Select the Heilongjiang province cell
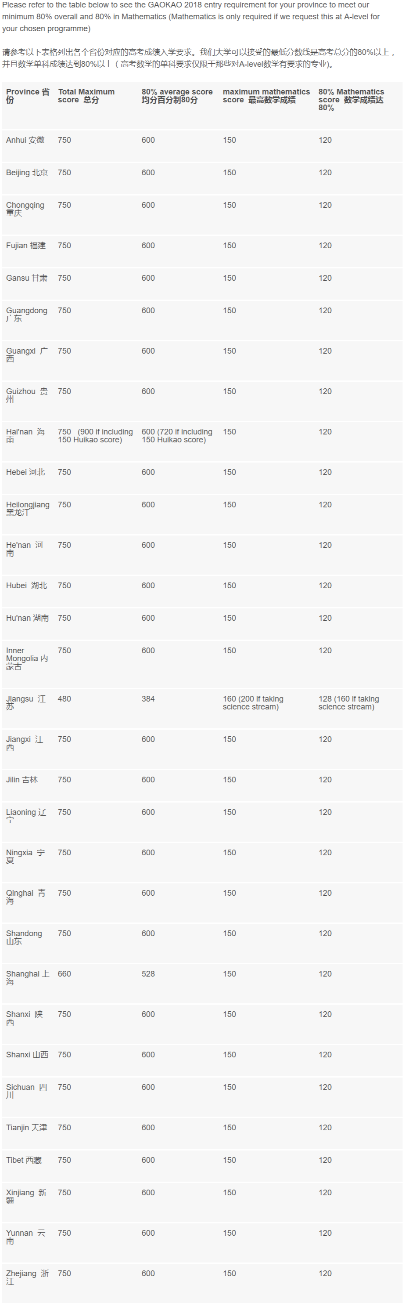The width and height of the screenshot is (409, 1306). click(27, 509)
